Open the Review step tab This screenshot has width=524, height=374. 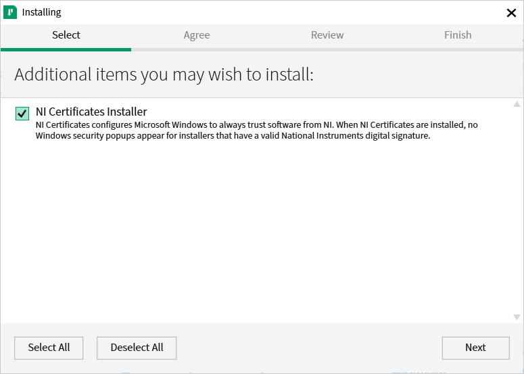click(x=327, y=35)
